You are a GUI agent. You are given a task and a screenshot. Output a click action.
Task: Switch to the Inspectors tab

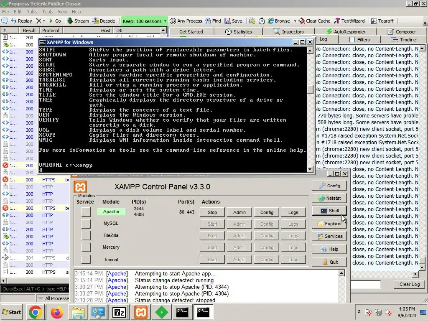coord(288,32)
